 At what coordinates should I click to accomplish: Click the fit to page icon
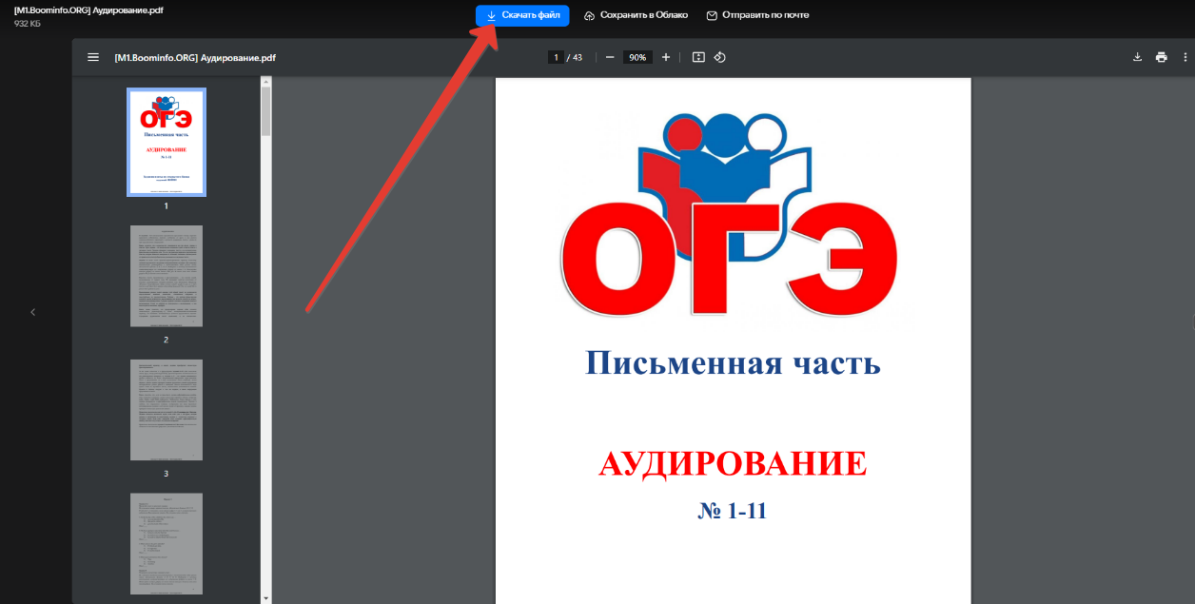698,57
